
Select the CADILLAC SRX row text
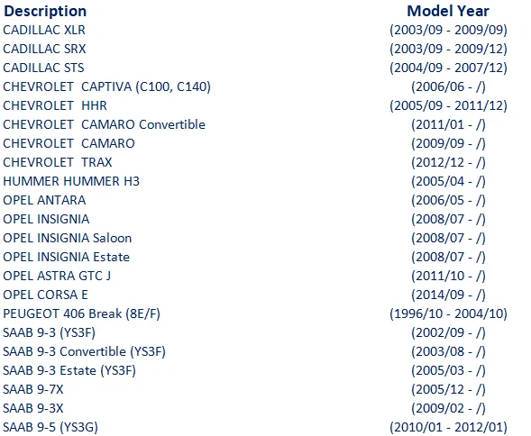tap(44, 49)
